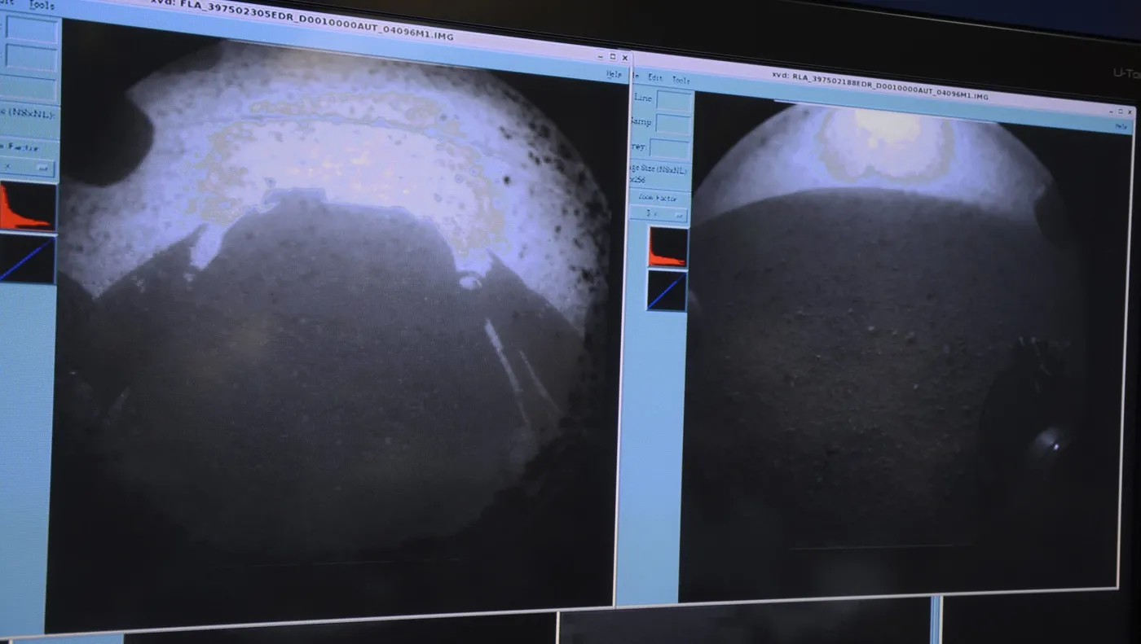Screen dimensions: 1141x644
Task: Open the blue stretch graph in FLA window
Action: pos(27,259)
